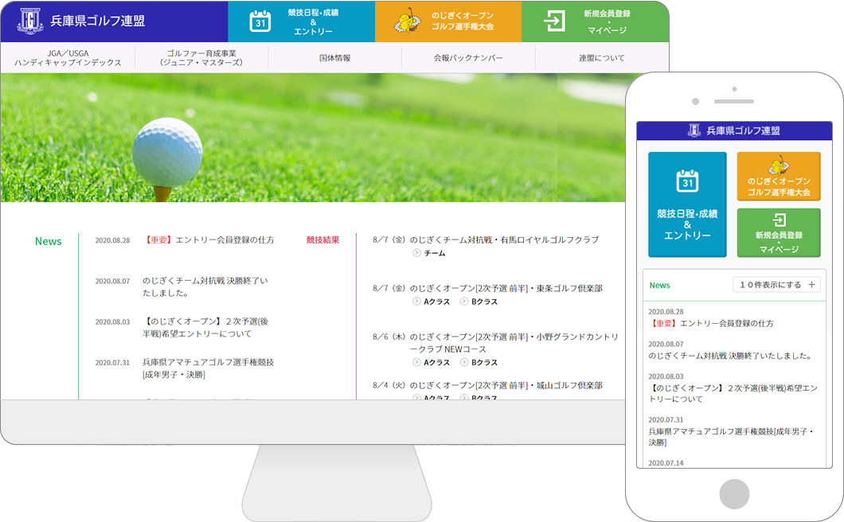The height and width of the screenshot is (522, 844).
Task: Open desktop news 兵庫県アマチュアゴルフ選手権競技[成年男子・決勝]
Action: pyautogui.click(x=209, y=368)
